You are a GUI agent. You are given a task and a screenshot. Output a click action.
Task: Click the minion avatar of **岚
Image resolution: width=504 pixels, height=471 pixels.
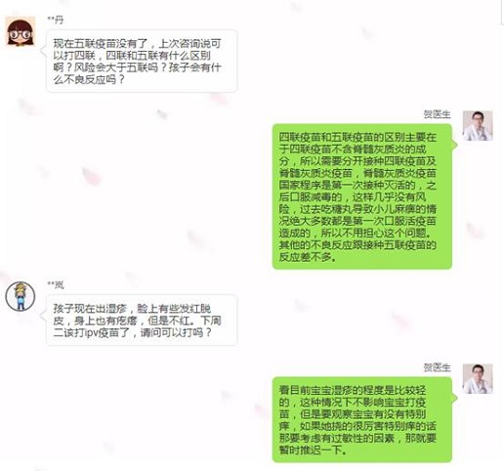21,296
